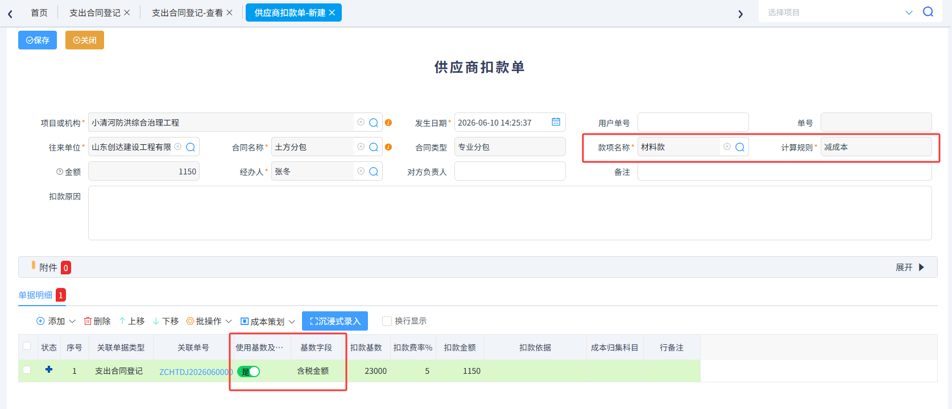Image resolution: width=952 pixels, height=409 pixels.
Task: Click the 用户单号 input field
Action: [693, 122]
